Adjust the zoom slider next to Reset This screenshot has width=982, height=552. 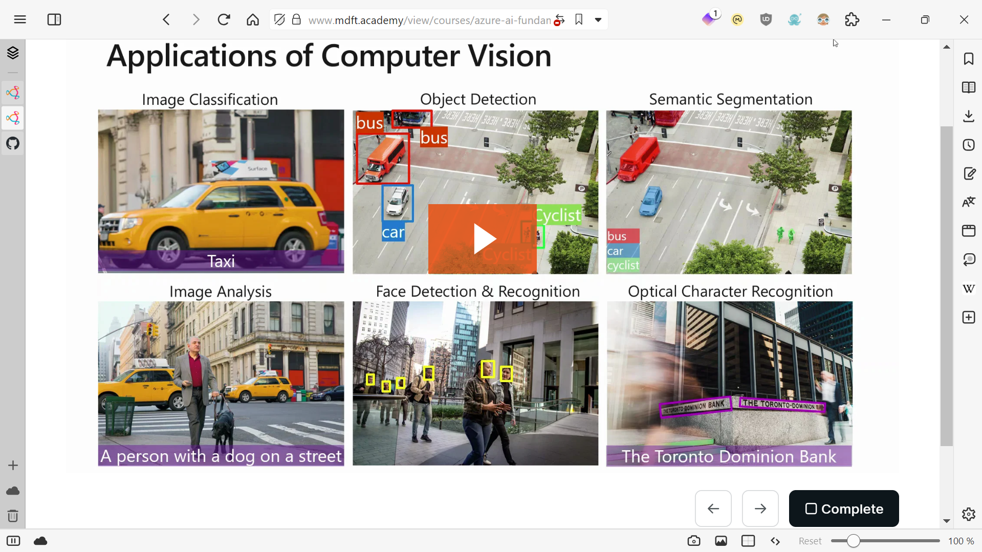pyautogui.click(x=854, y=540)
